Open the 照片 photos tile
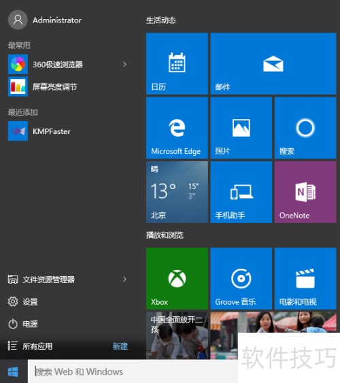 [241, 128]
